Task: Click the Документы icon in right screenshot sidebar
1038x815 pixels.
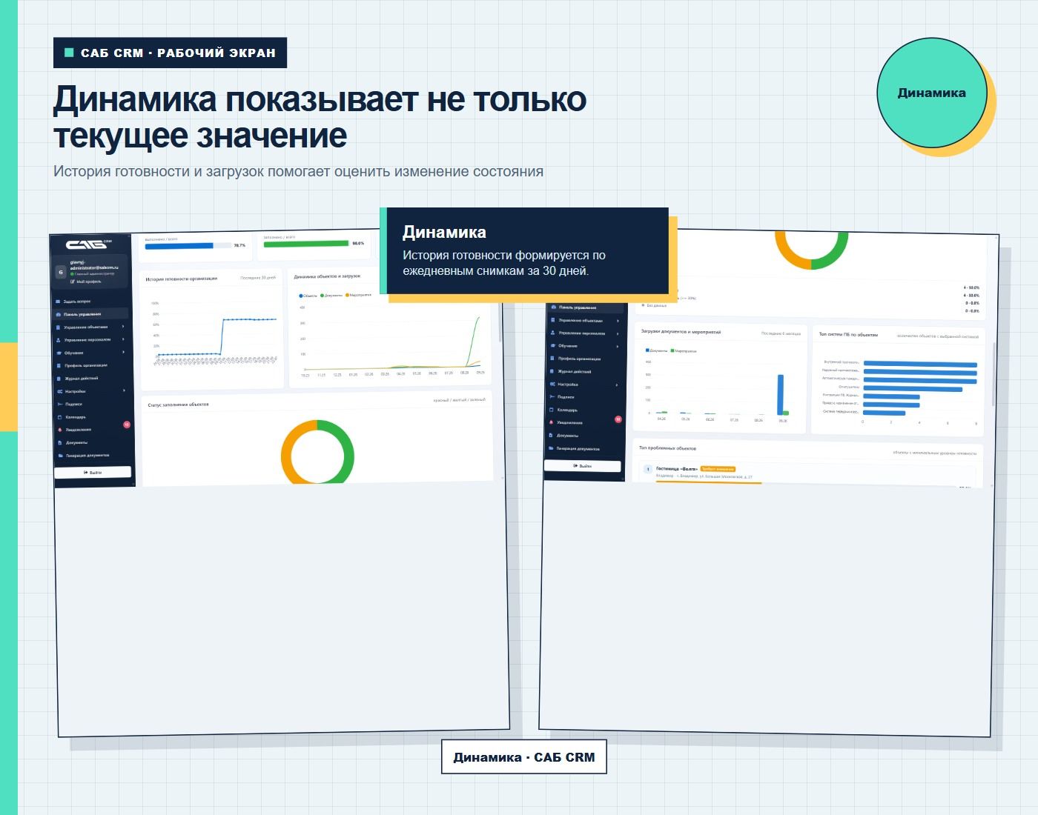Action: (x=552, y=435)
